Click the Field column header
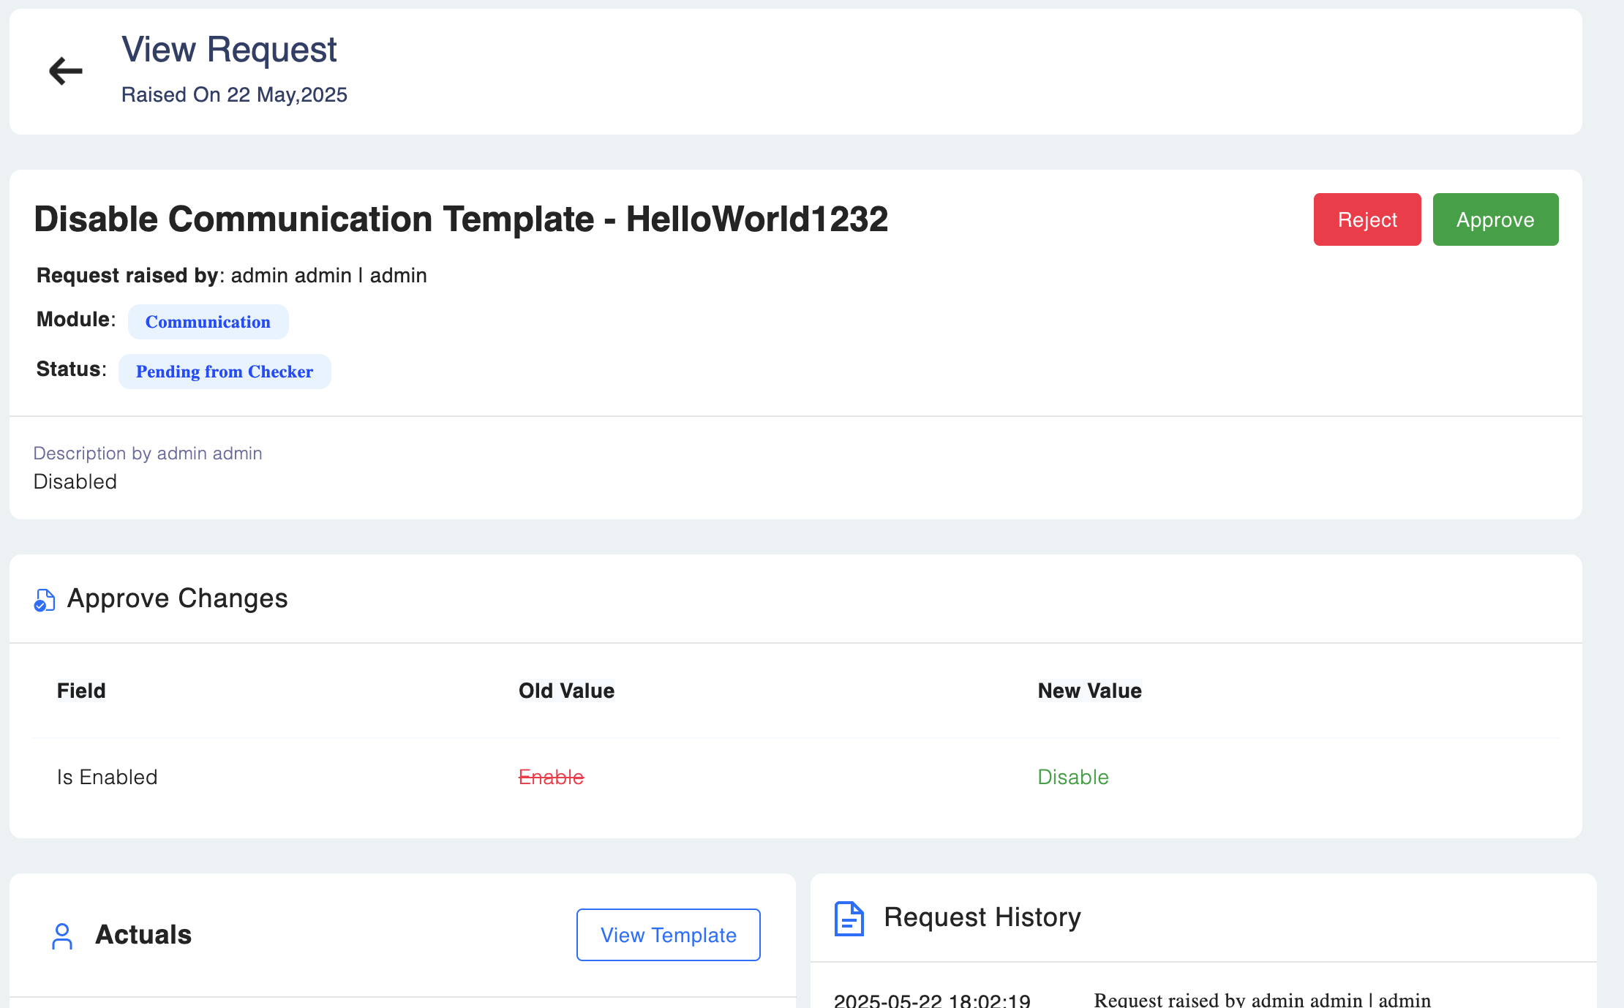This screenshot has height=1008, width=1624. pyautogui.click(x=81, y=691)
